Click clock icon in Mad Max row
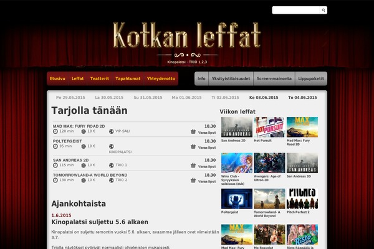Viewport: 374px width, 249px height. 55,131
